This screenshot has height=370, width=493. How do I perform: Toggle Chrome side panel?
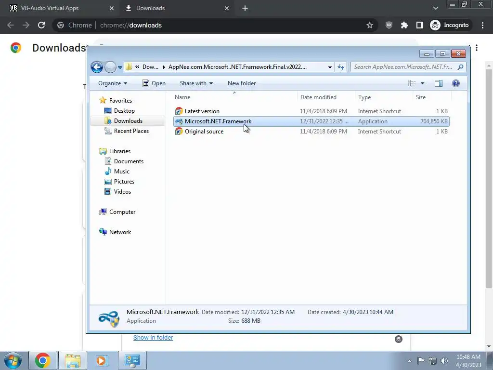tap(420, 25)
